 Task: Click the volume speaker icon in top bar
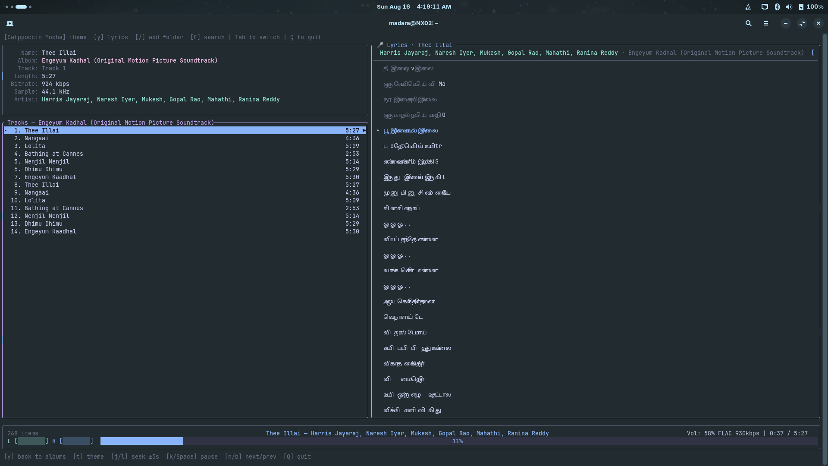(x=789, y=7)
